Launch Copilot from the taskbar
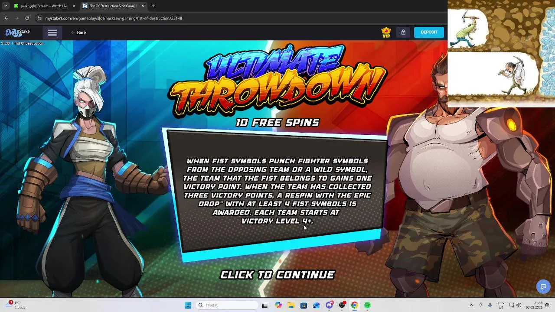Viewport: 555px width, 312px height. coord(278,305)
